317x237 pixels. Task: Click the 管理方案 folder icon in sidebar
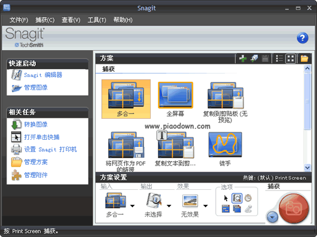point(16,162)
